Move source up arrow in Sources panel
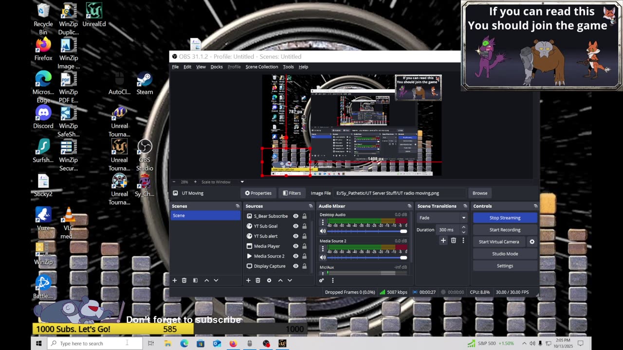Image resolution: width=623 pixels, height=350 pixels. (280, 280)
